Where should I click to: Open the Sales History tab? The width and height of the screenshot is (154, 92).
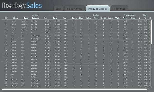click(74, 8)
